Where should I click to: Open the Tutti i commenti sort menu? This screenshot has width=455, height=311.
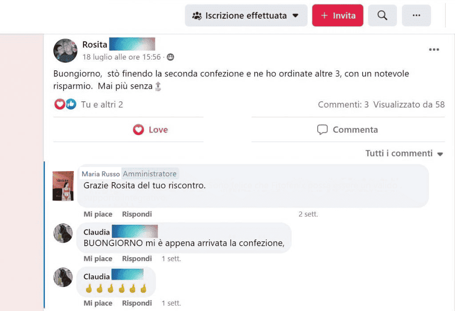pos(404,153)
